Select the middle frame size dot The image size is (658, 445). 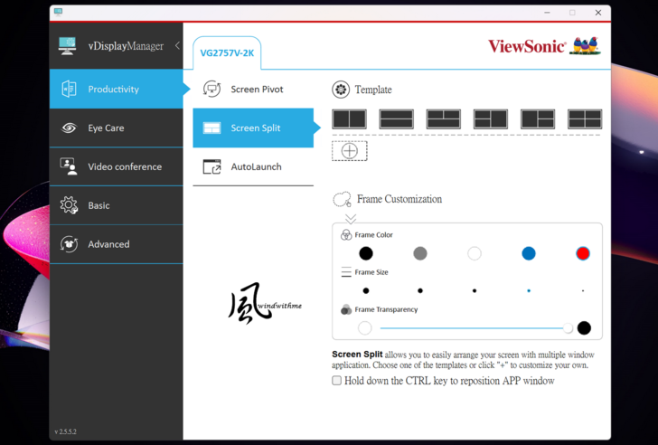475,290
